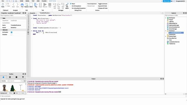This screenshot has width=187, height=105.
Task: Select SoundService in Explorer
Action: coord(173,38)
